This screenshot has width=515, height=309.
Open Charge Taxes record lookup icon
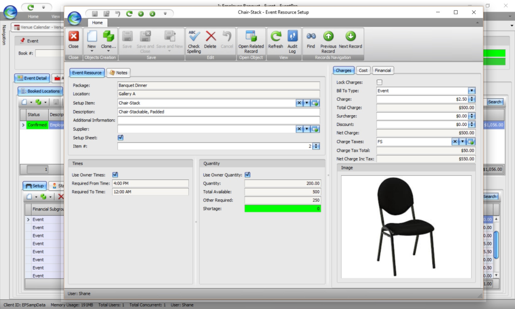[x=470, y=142]
